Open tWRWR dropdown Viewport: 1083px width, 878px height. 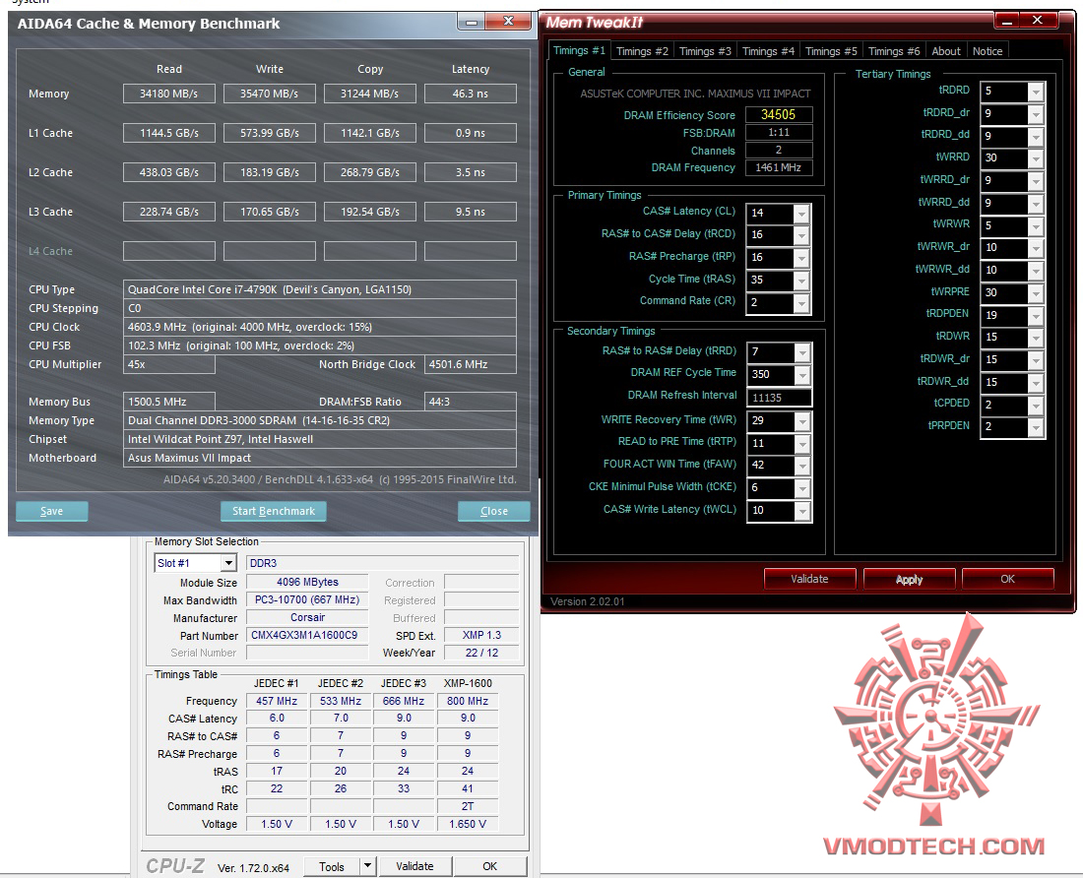tap(1036, 226)
